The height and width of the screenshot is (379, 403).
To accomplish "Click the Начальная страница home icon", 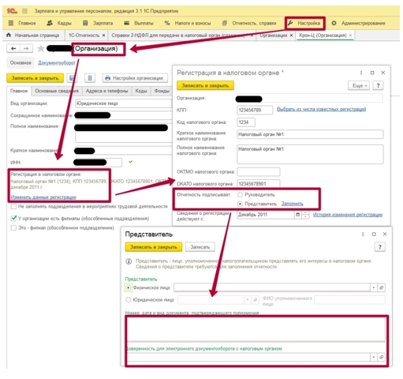I will 9,35.
